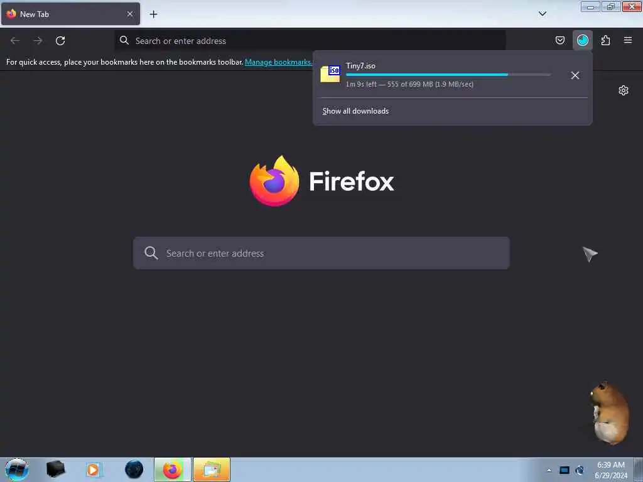Show hidden system tray icons

click(549, 470)
